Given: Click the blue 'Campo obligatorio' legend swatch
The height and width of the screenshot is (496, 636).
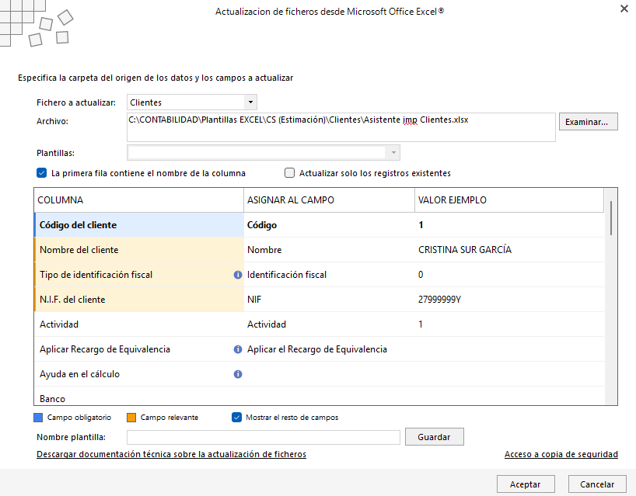Looking at the screenshot, I should (x=38, y=418).
